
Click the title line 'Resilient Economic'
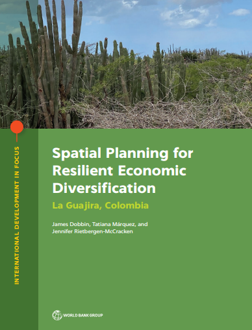[120, 170]
